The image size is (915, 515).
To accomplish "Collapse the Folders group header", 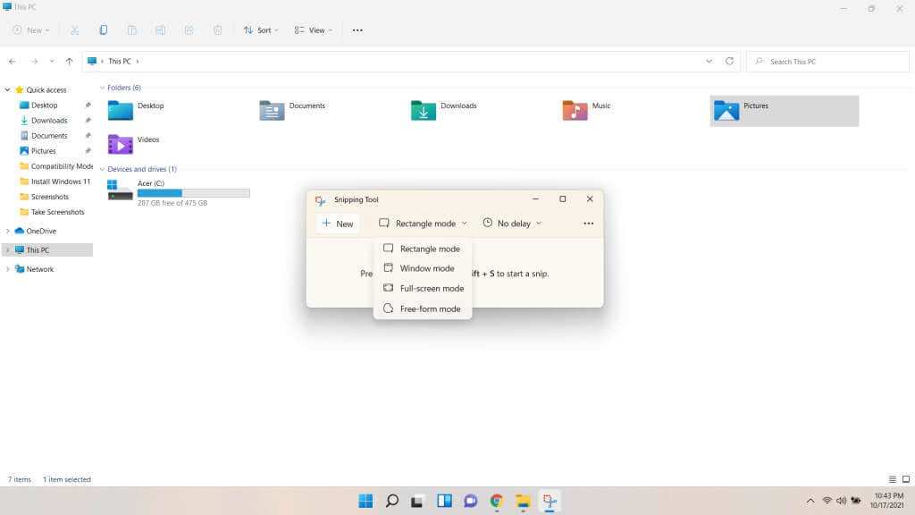I will pos(102,88).
